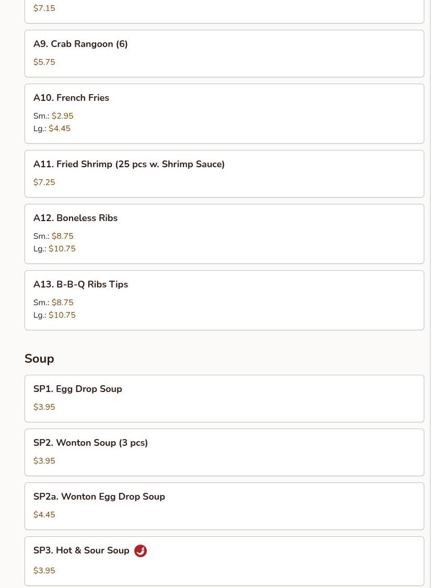This screenshot has height=588, width=441.
Task: Open SP2. Wonton Soup (3 pcs)
Action: pos(224,452)
